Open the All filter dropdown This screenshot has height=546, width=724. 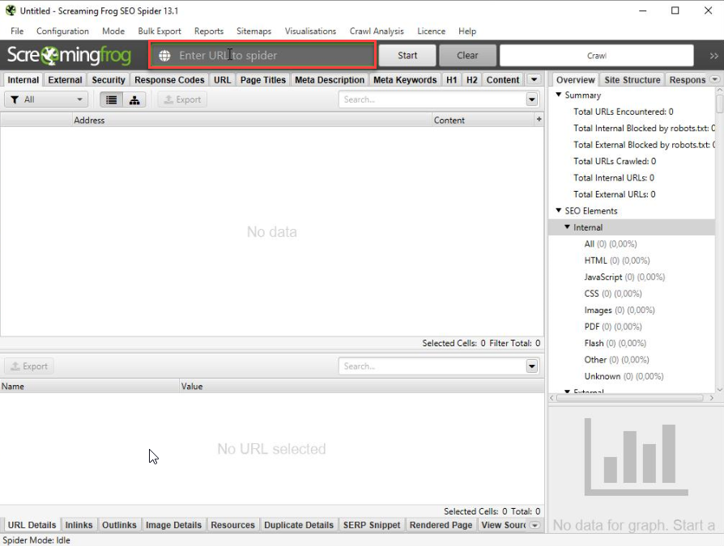pyautogui.click(x=45, y=99)
